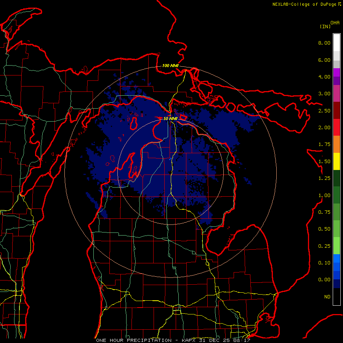The image size is (343, 343).
Task: Select the pink 3.00 legend swatch
Action: [x=337, y=93]
